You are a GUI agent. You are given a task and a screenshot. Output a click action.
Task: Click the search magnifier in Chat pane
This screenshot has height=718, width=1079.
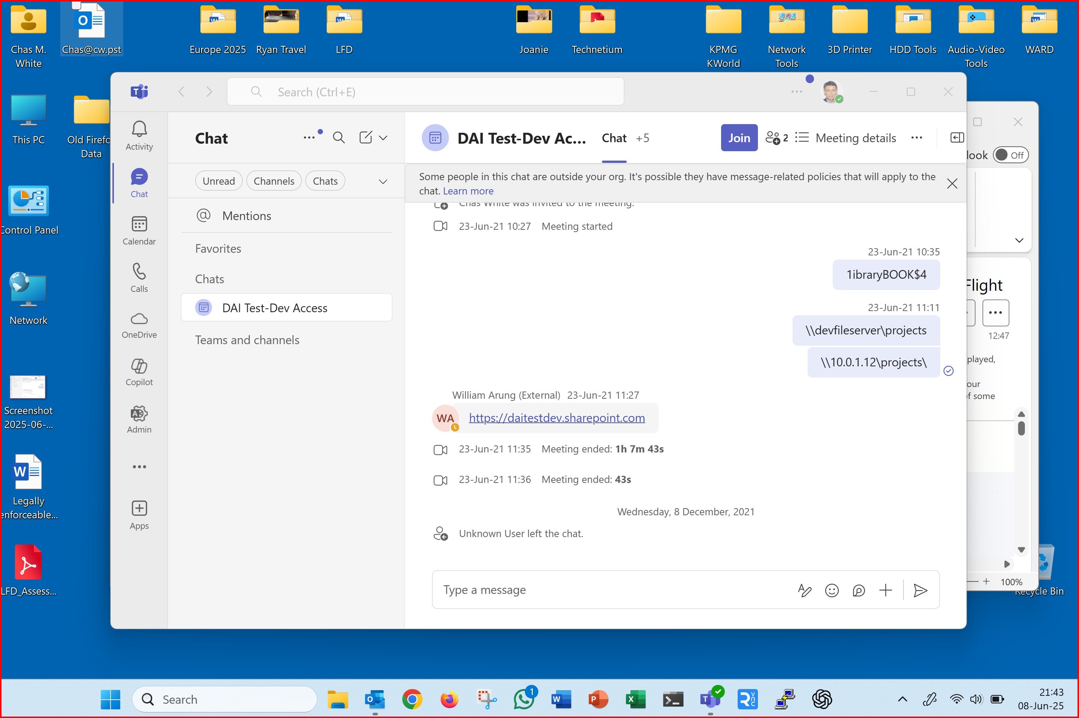coord(339,137)
